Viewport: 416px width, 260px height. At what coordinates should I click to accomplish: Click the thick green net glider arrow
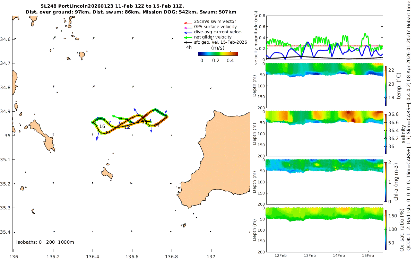tap(187, 37)
